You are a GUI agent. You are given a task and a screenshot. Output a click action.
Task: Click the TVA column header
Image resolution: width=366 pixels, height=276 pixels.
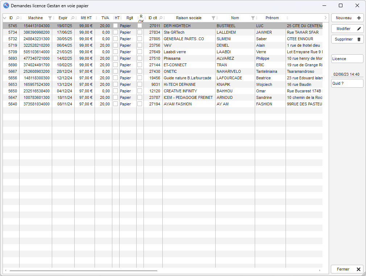coord(105,18)
